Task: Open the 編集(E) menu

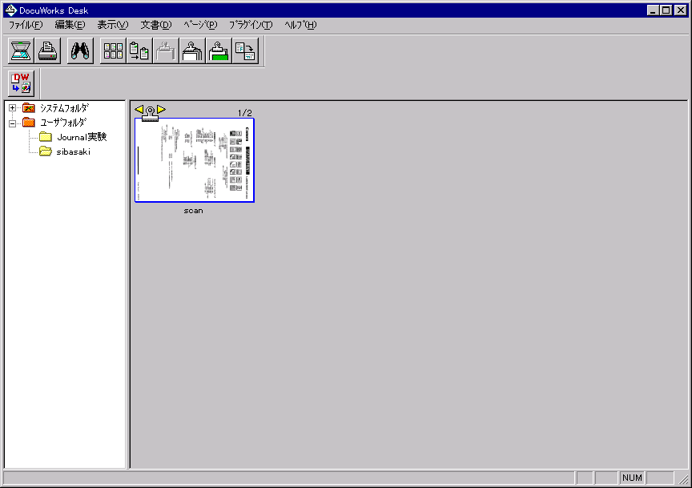Action: click(x=70, y=25)
